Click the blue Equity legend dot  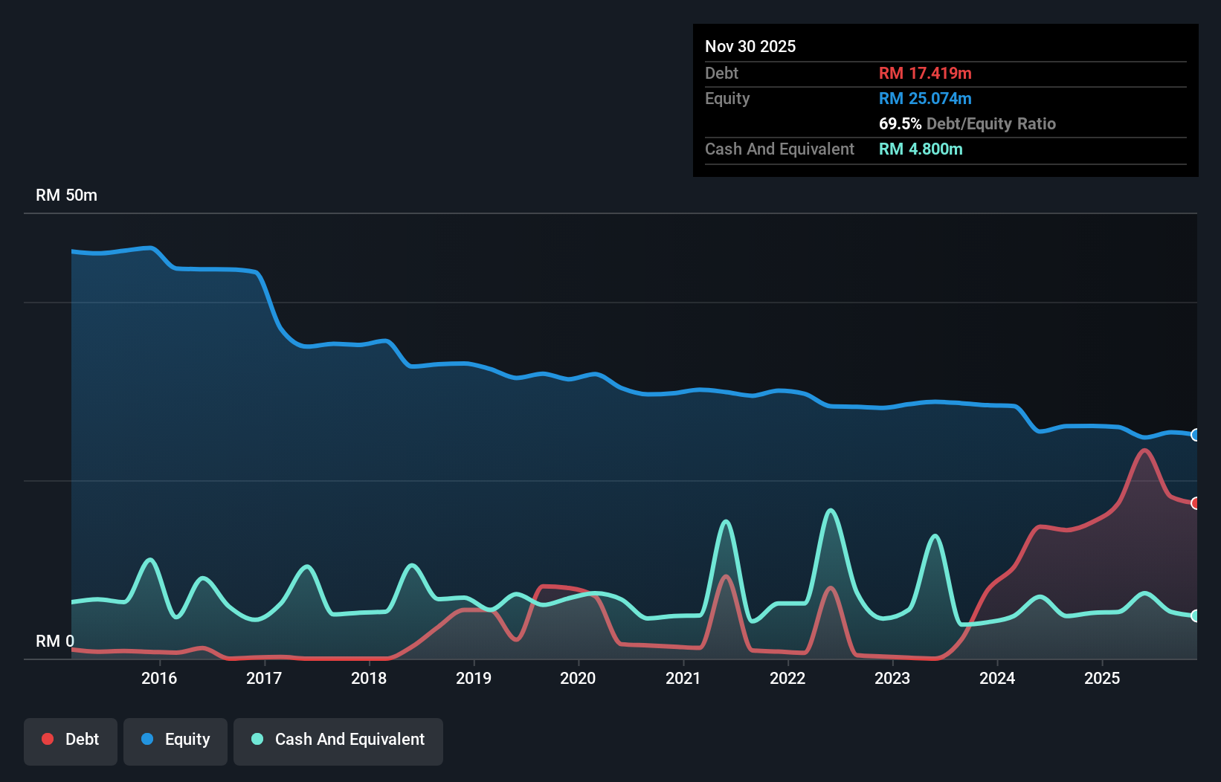(x=147, y=739)
